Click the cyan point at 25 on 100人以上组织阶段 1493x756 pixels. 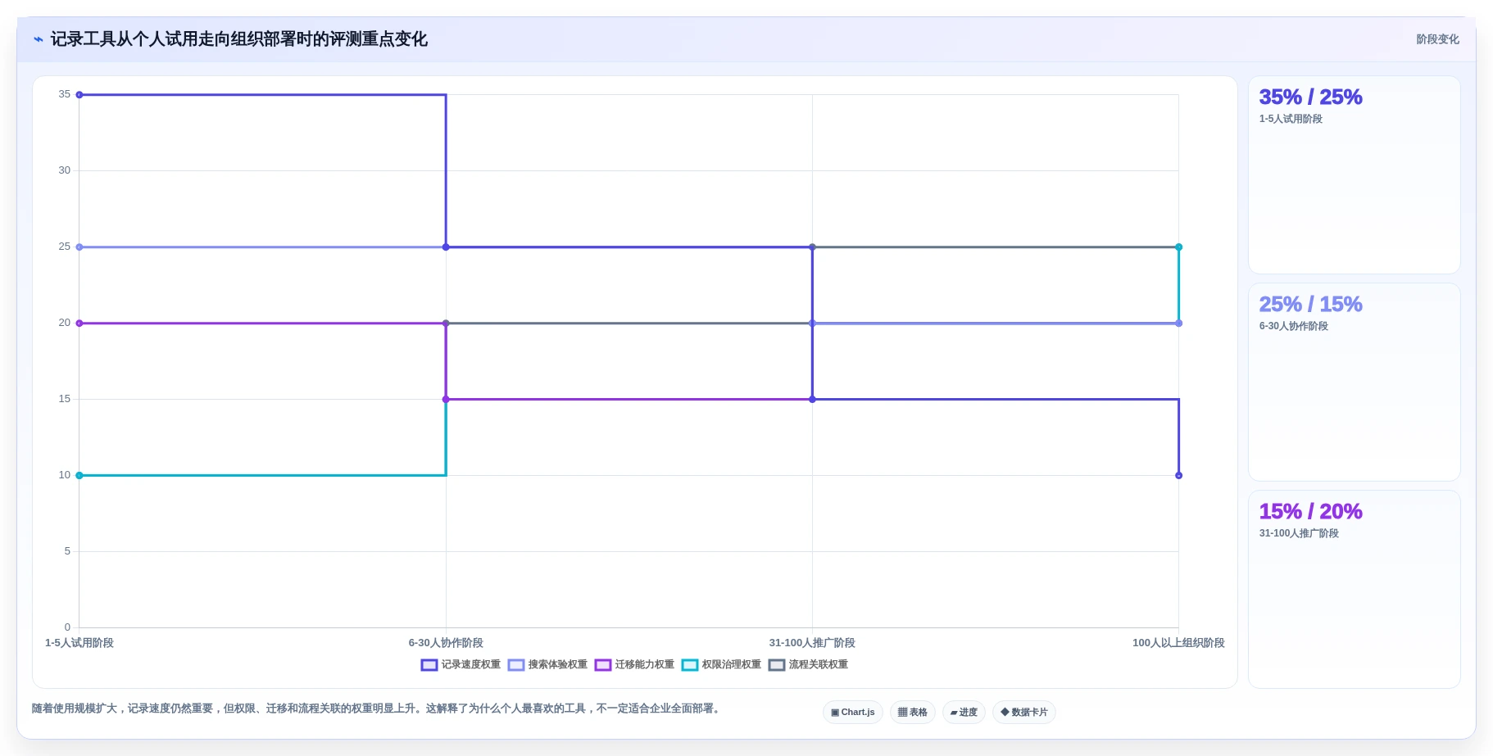(1179, 247)
